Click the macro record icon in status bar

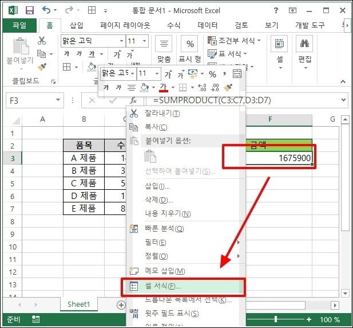[x=35, y=319]
